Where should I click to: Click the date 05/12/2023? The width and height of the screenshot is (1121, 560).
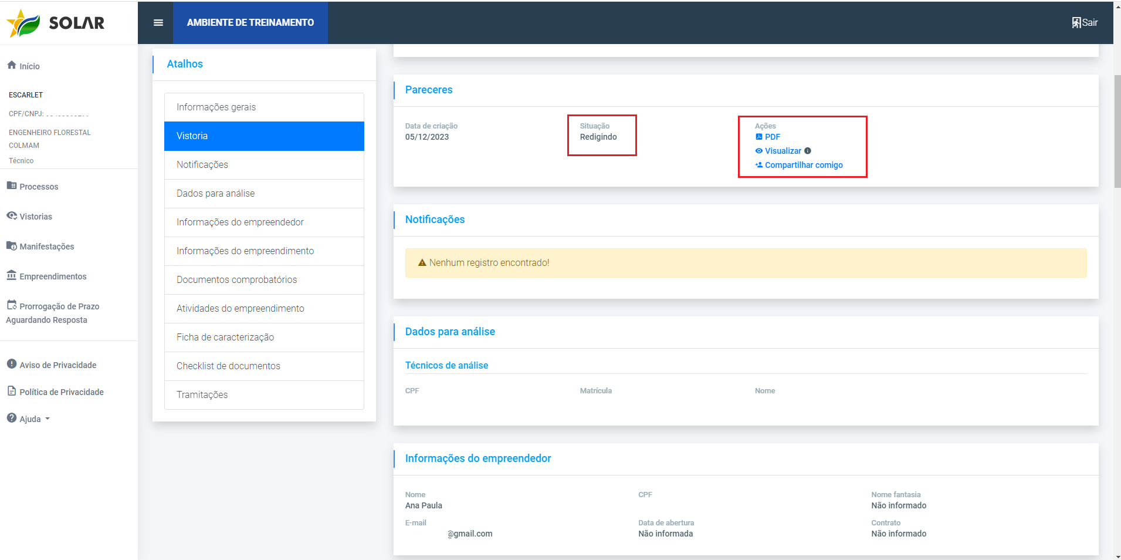click(x=427, y=137)
